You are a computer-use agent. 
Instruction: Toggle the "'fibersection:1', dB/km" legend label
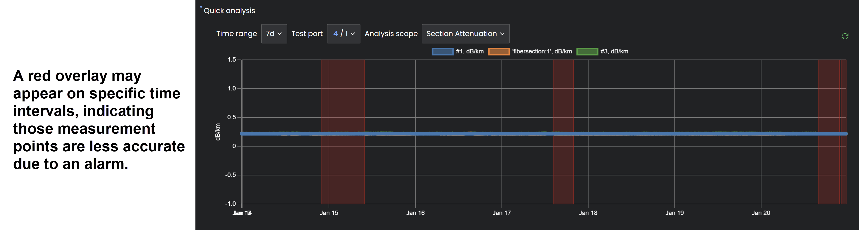pos(542,52)
